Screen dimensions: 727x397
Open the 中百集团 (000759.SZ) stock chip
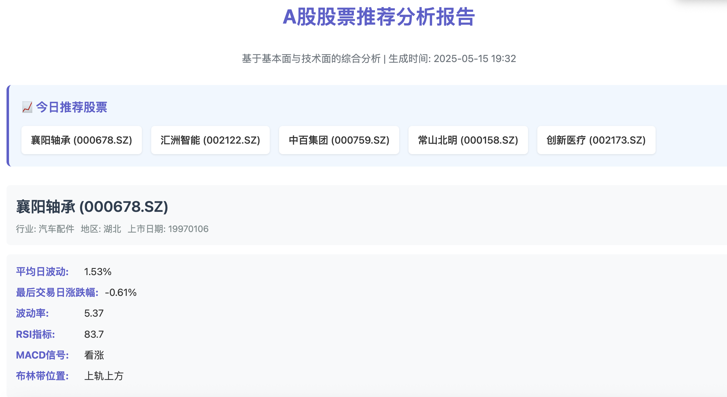point(339,140)
